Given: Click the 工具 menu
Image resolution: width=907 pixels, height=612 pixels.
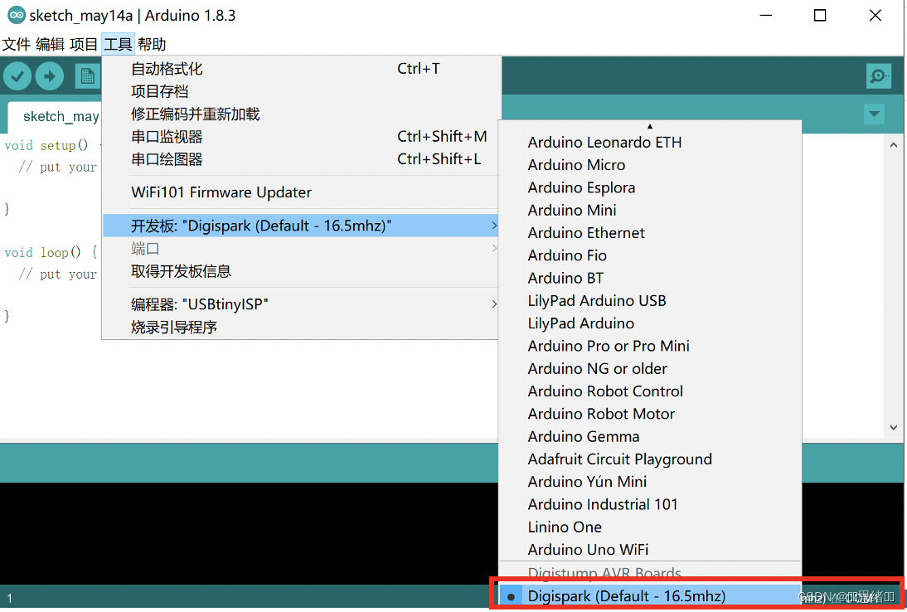Looking at the screenshot, I should 118,45.
